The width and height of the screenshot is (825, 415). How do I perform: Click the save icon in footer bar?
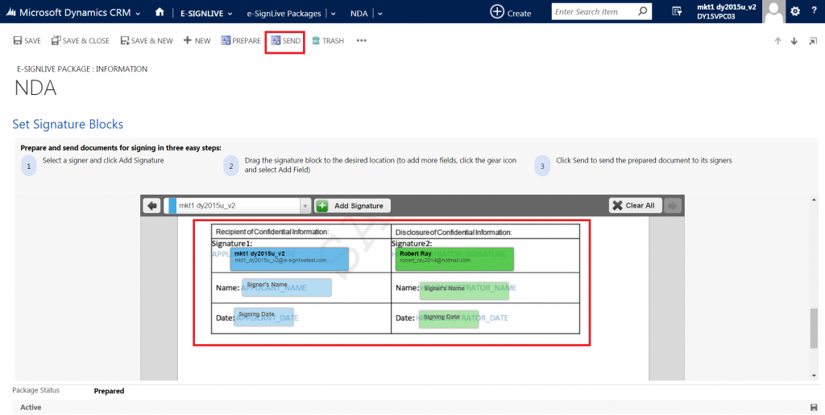coord(812,408)
